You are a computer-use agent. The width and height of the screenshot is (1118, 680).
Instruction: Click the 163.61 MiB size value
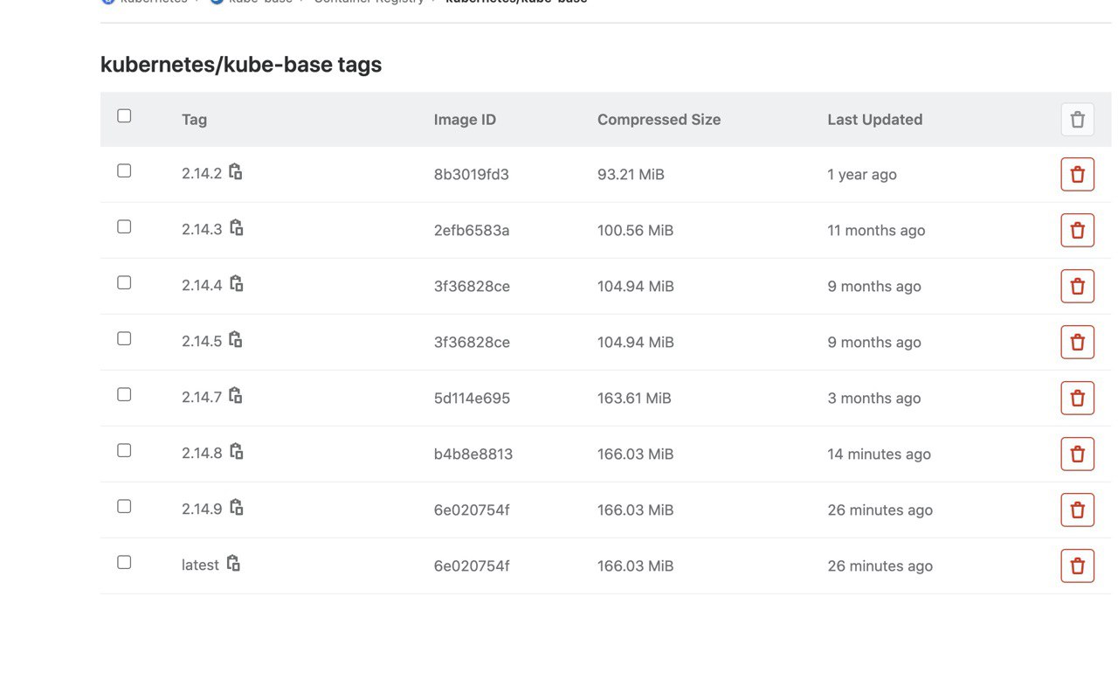tap(634, 398)
